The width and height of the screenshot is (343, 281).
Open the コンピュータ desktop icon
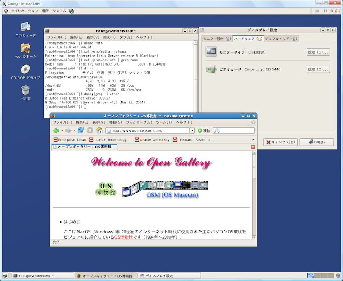tap(25, 27)
